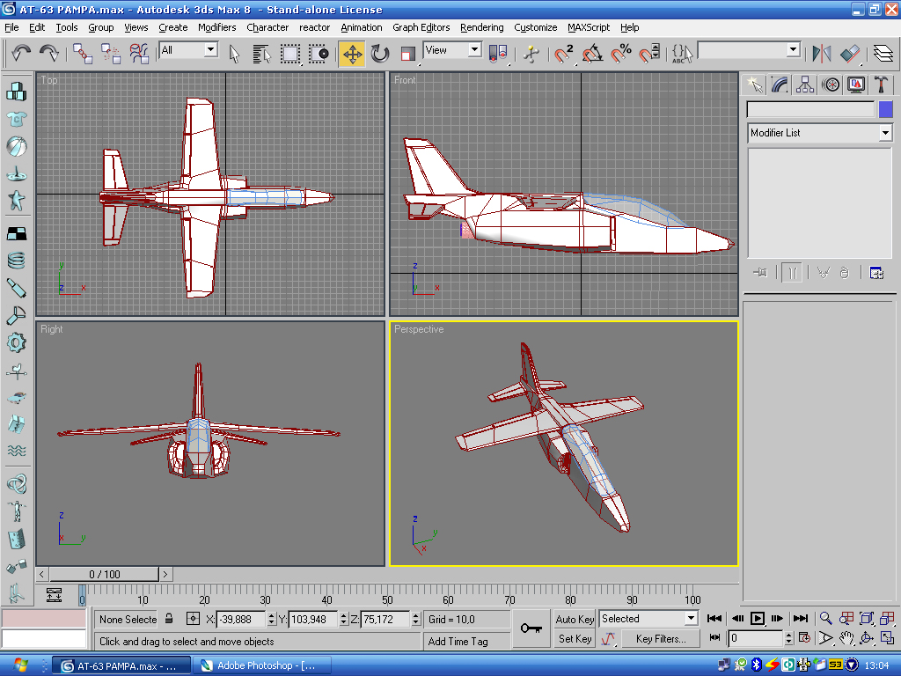Select the Select and Move tool

coord(352,54)
